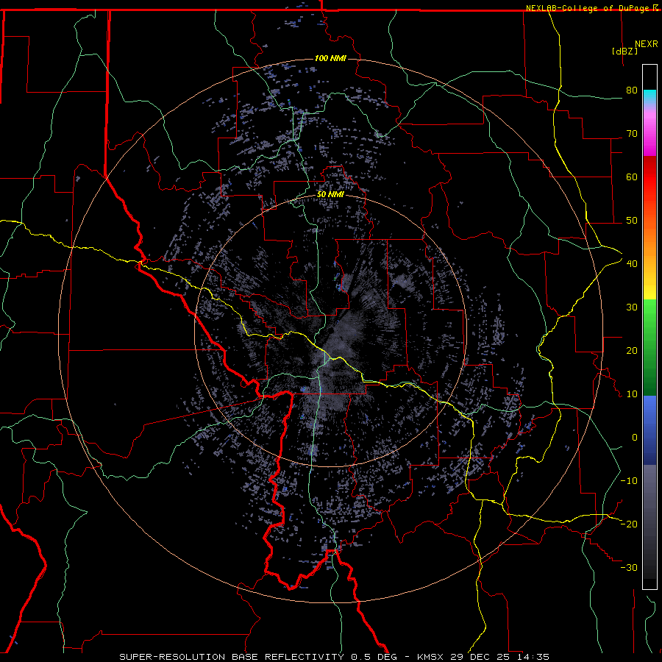Click the 50 NMI range ring label
The height and width of the screenshot is (662, 662).
click(330, 195)
